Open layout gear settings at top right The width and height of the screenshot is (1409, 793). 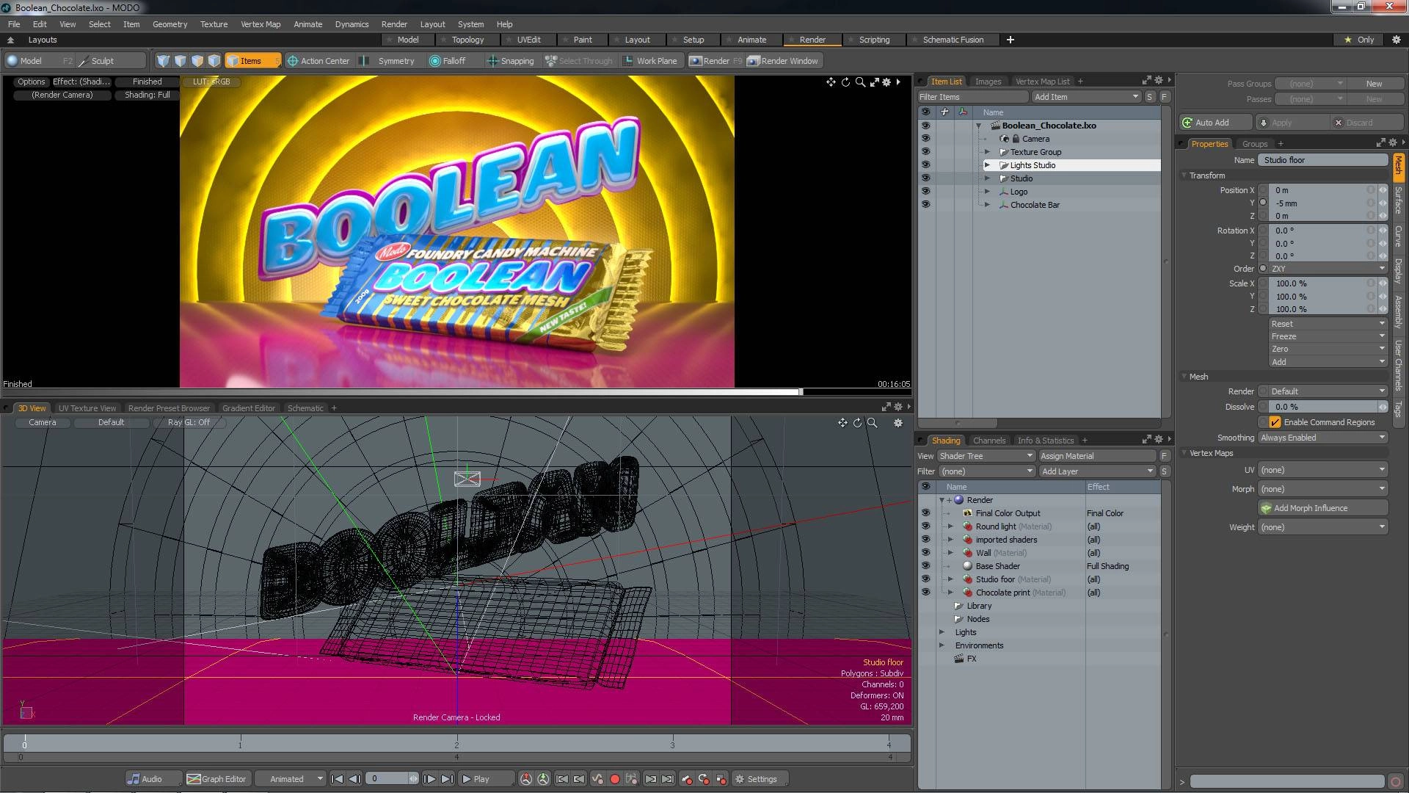(1396, 40)
